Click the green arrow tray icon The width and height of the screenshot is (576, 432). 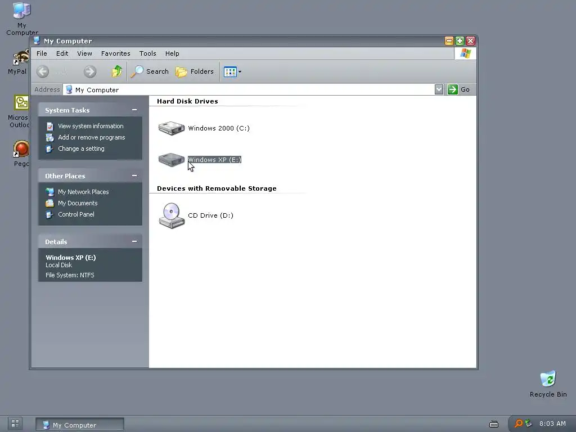coord(528,423)
